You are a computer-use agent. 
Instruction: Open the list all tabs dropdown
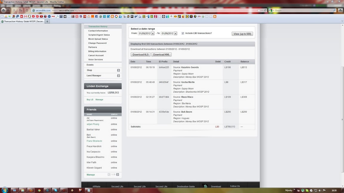pyautogui.click(x=342, y=21)
